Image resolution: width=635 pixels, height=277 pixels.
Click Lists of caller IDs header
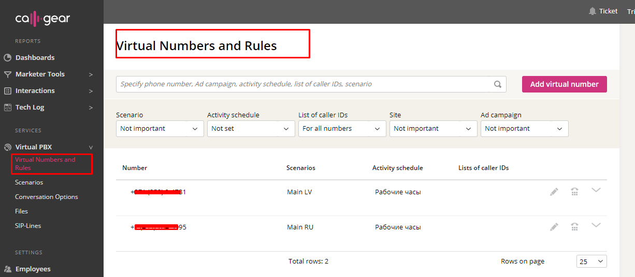484,168
